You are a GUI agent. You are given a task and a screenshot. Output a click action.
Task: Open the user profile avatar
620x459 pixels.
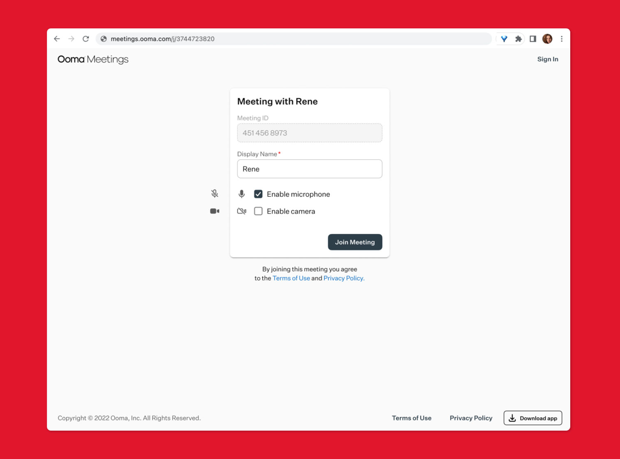click(x=547, y=39)
